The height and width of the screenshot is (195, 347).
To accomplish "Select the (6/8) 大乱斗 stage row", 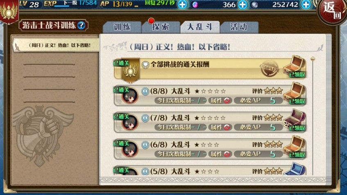I will tap(210, 149).
